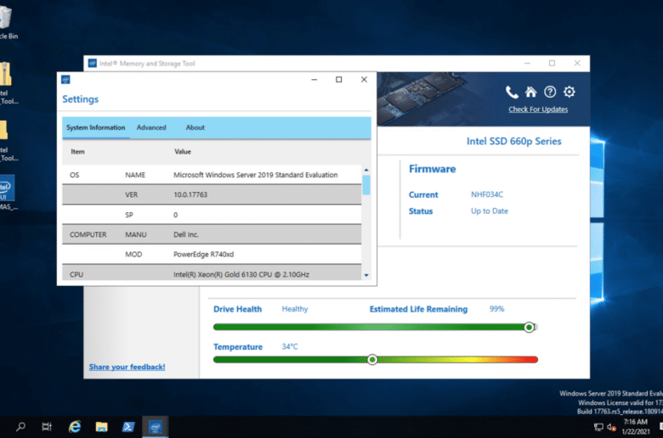Select the version value 10.0.17763
This screenshot has height=438, width=663.
click(x=190, y=194)
